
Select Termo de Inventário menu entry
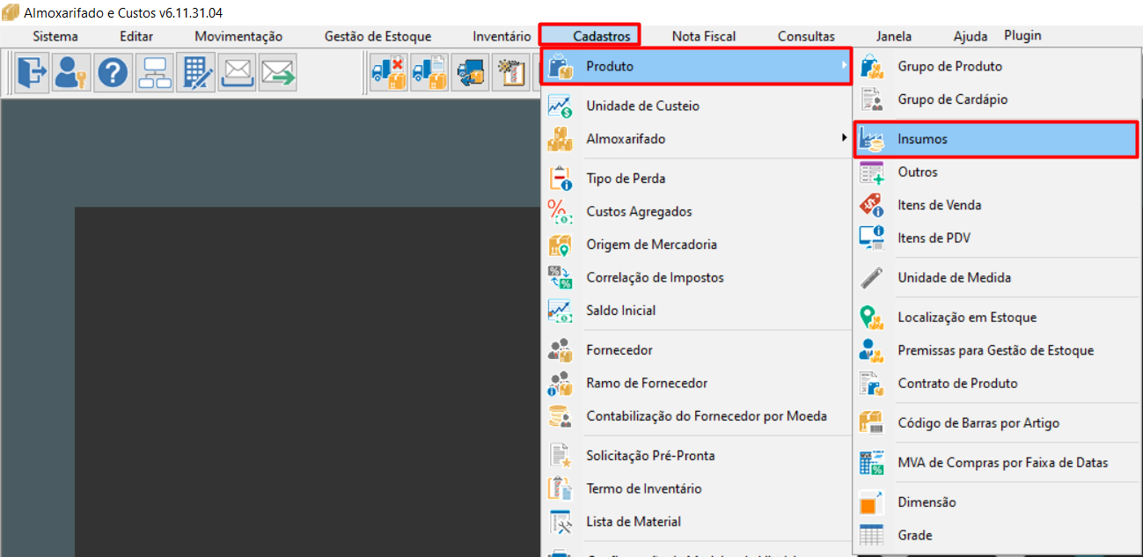pos(696,488)
